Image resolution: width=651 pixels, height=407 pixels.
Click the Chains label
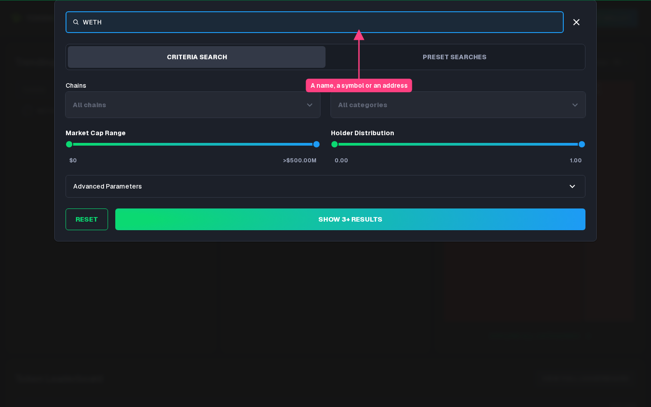click(x=76, y=85)
